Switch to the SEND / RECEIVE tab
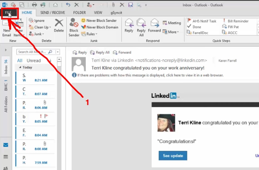 click(52, 13)
